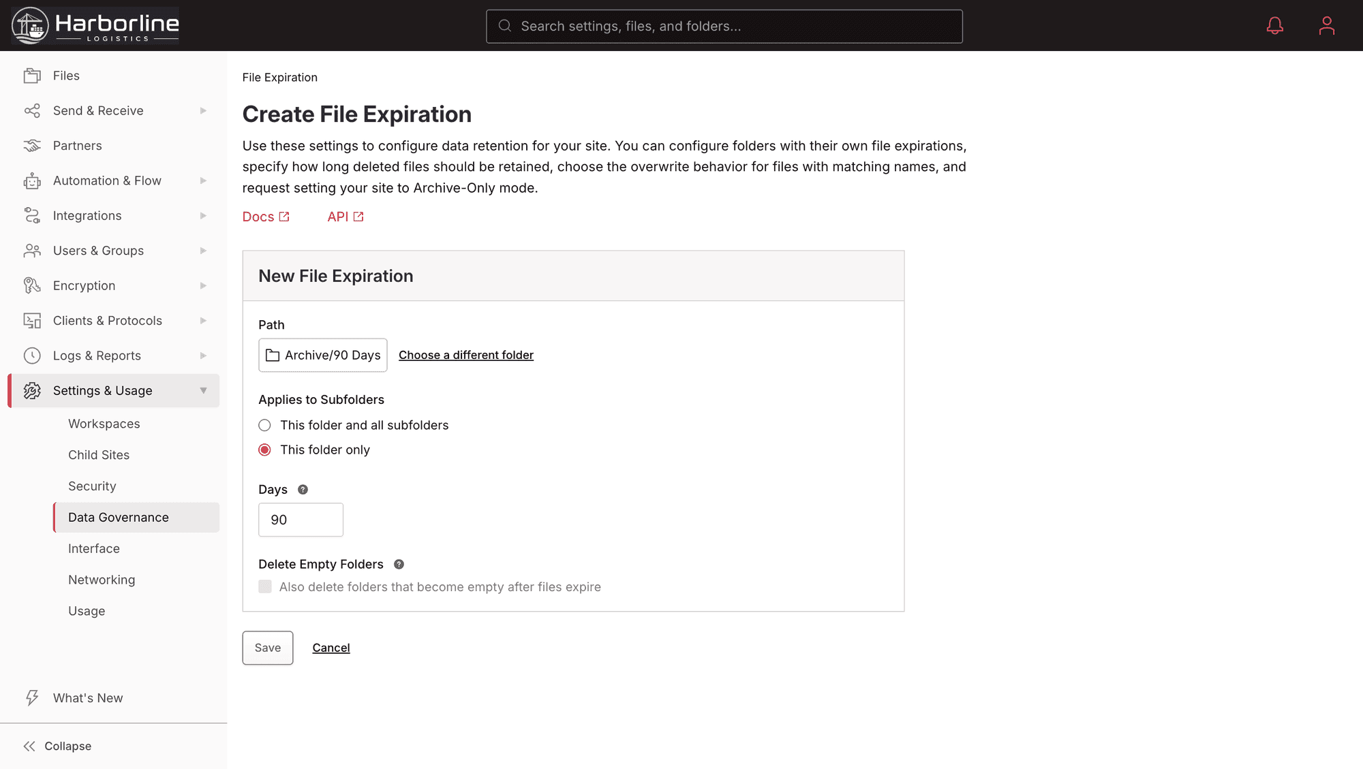Expand the Integrations arrow

pos(203,215)
